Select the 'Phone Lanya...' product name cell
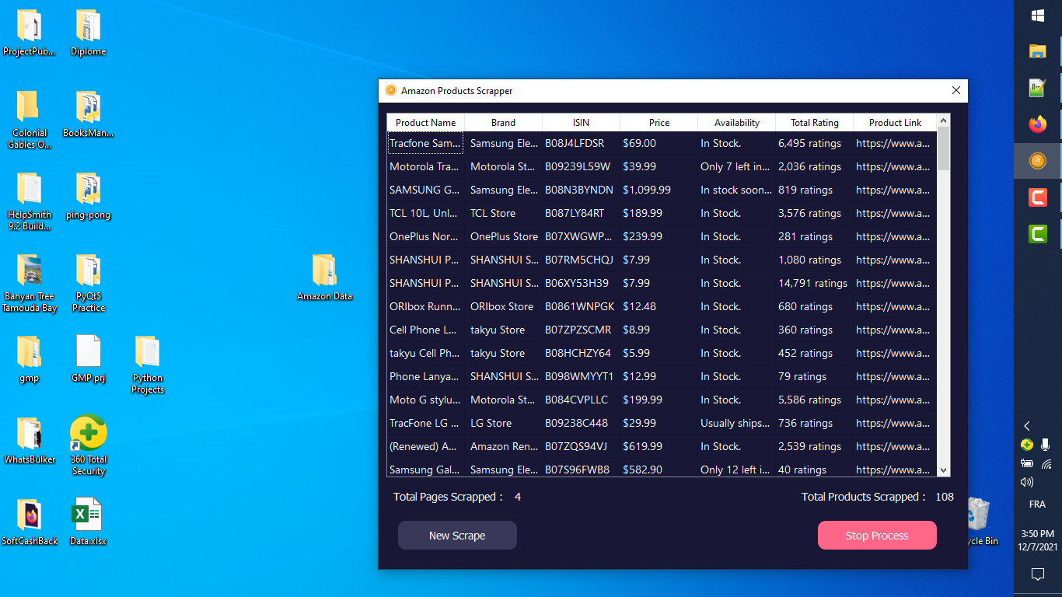Screen dimensions: 1062x597 pyautogui.click(x=426, y=376)
